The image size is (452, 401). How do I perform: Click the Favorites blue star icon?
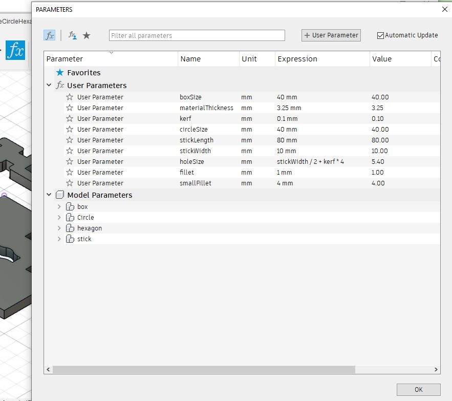tap(60, 72)
